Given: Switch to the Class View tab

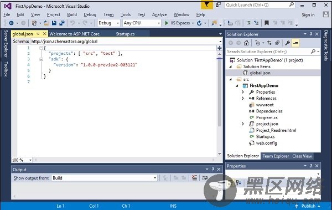Looking at the screenshot, I should [302, 156].
